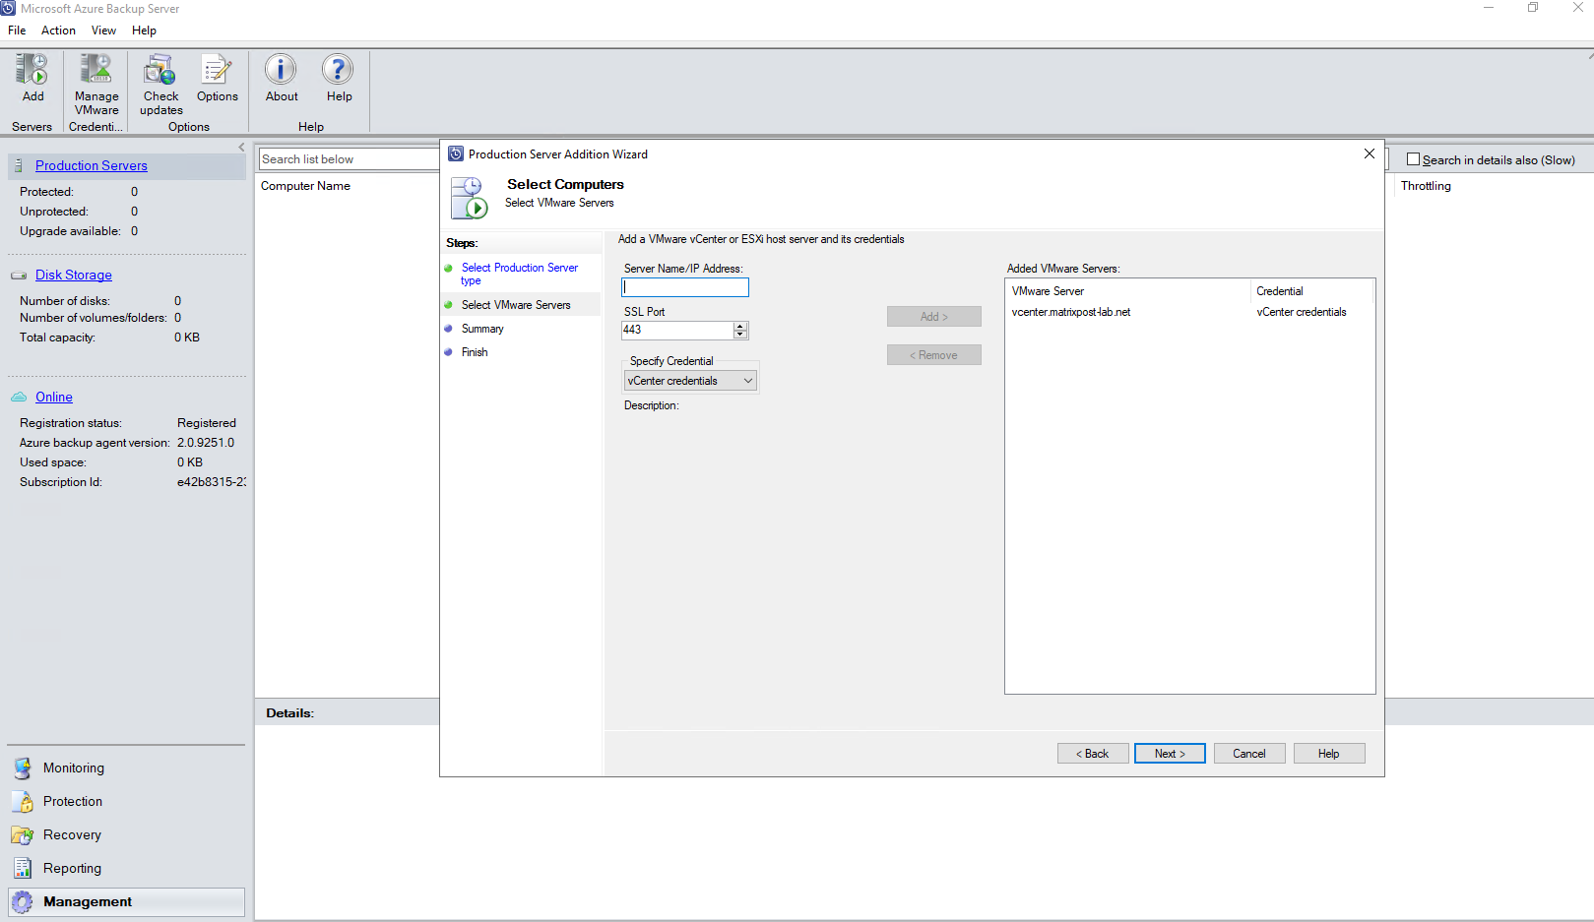Enable Search in details also checkbox

pyautogui.click(x=1414, y=159)
